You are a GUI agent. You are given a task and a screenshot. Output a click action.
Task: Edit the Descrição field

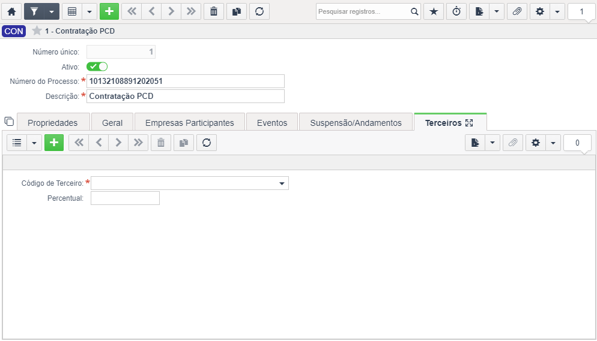coord(186,96)
